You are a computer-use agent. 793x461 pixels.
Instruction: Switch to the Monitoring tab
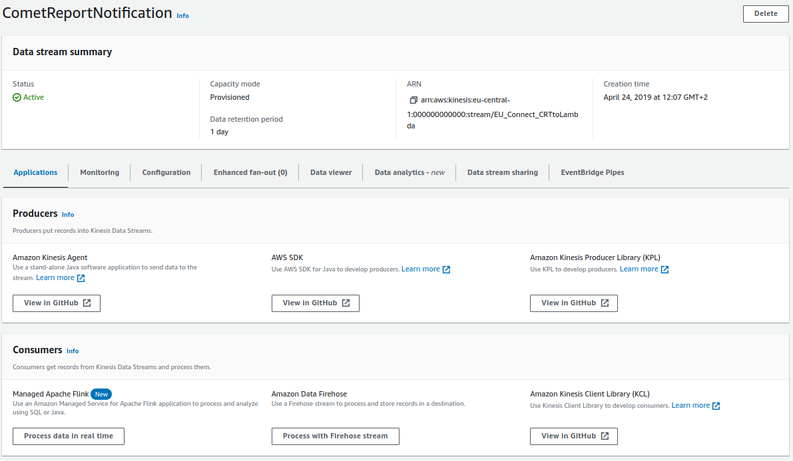[x=100, y=172]
